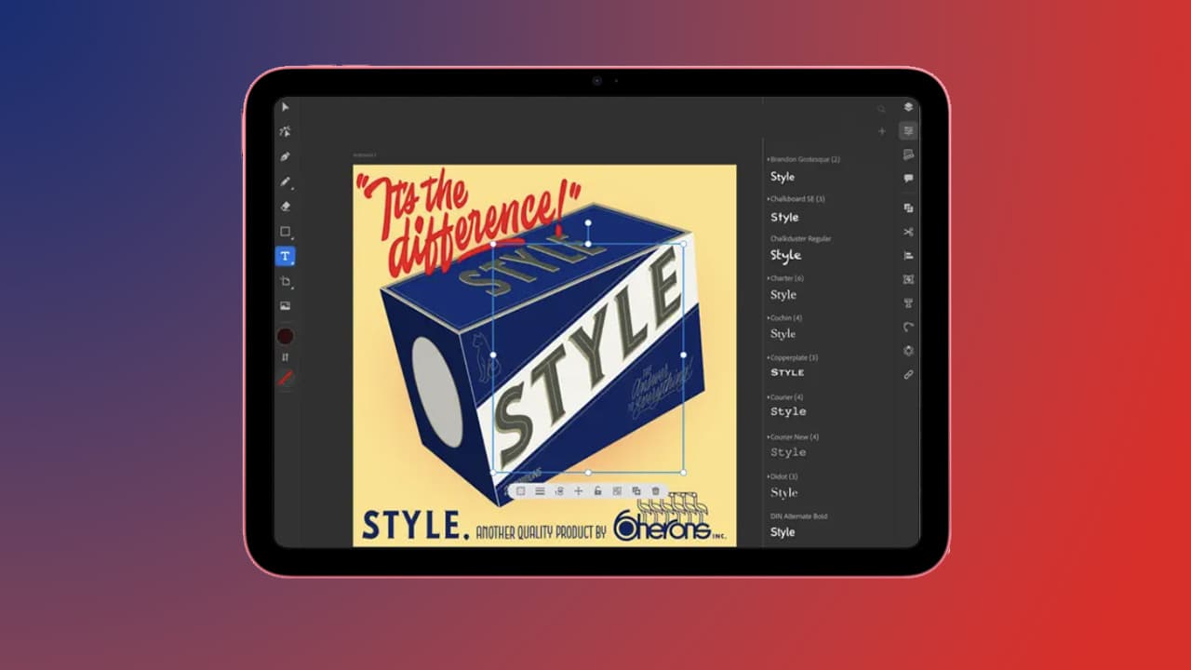Image resolution: width=1191 pixels, height=670 pixels.
Task: Duplicate selection from the contextual toolbar
Action: tap(637, 490)
